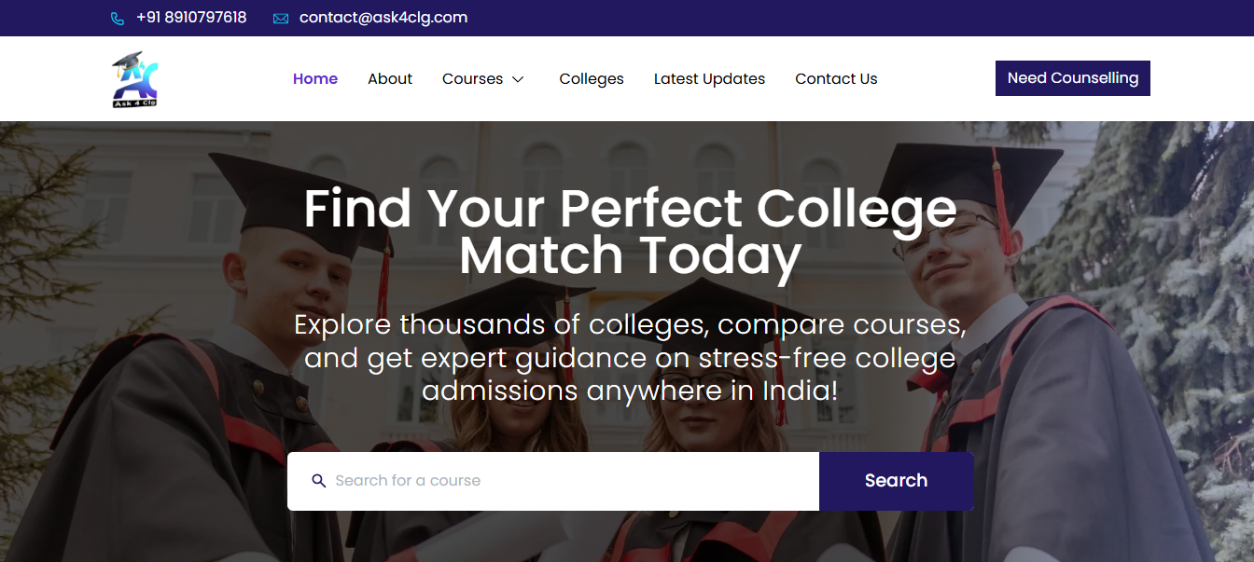Navigate to Colleges

click(x=592, y=79)
